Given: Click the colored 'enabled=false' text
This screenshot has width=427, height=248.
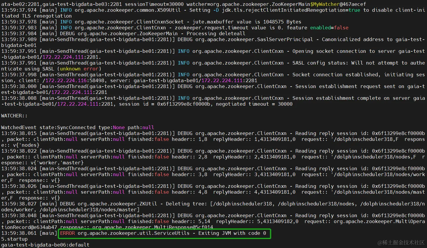Looking at the screenshot, I should click(329, 28).
